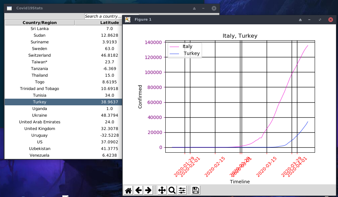The image size is (338, 197).
Task: Click the Forward arrow in plot toolbar
Action: 148,190
